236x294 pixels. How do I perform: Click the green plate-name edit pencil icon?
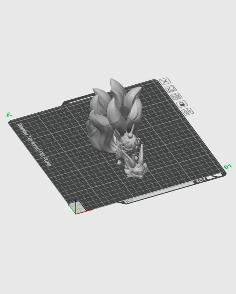coord(9,114)
